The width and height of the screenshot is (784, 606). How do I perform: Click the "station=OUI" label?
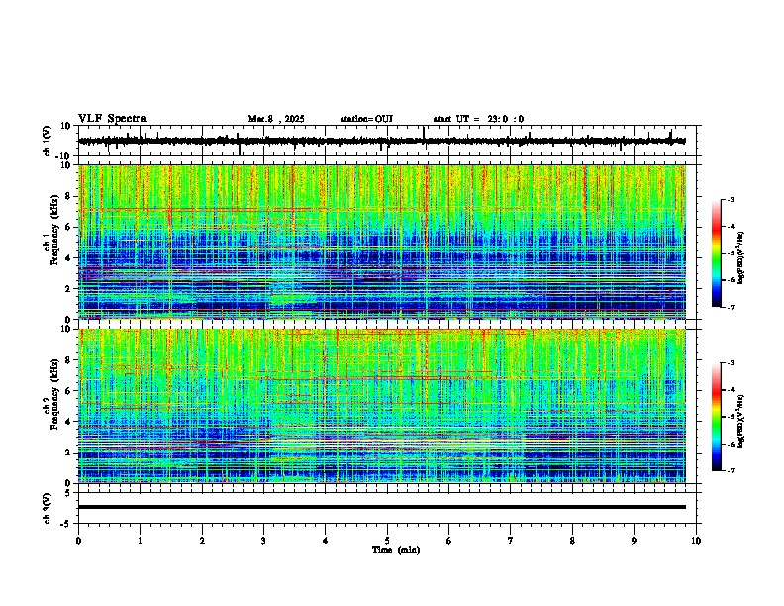(366, 119)
